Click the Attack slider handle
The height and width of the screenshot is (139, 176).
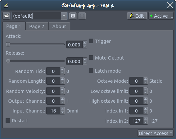tap(8, 44)
